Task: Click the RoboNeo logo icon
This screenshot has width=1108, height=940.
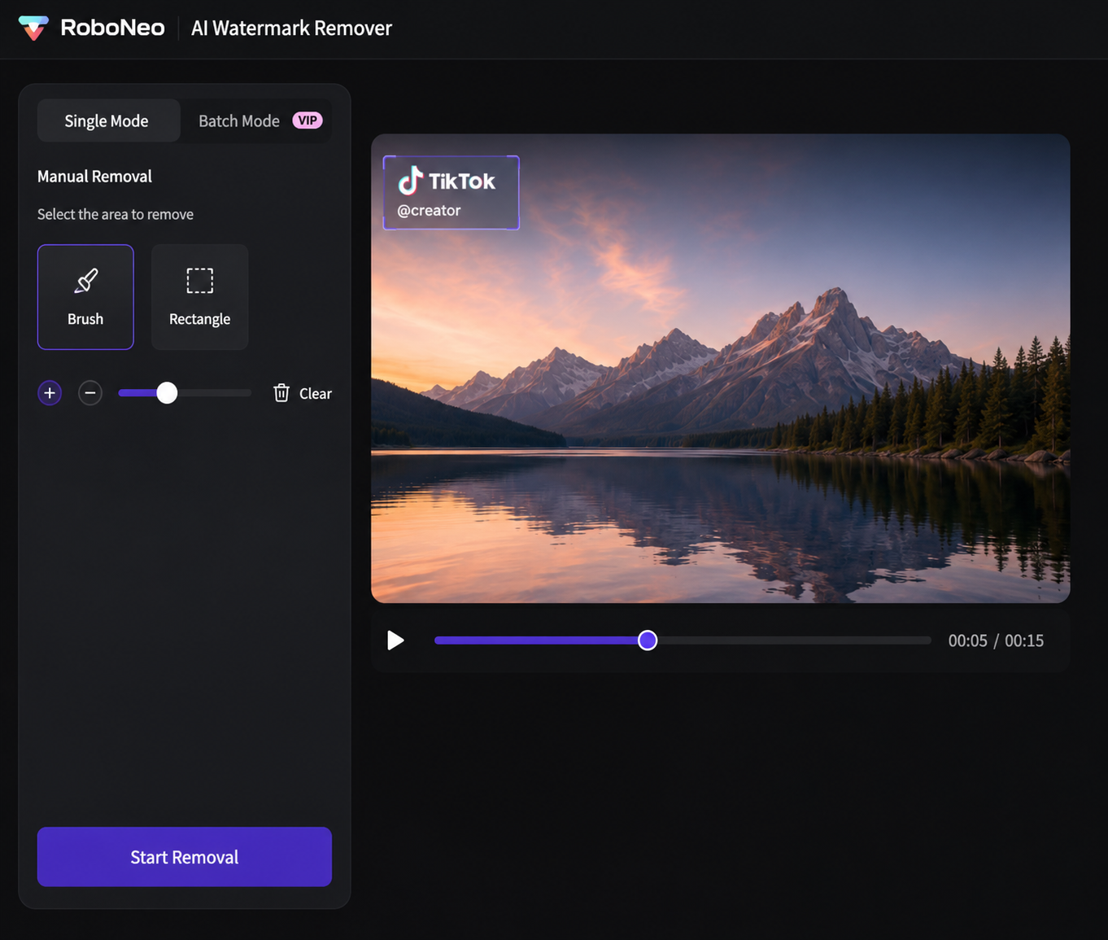Action: (x=33, y=28)
